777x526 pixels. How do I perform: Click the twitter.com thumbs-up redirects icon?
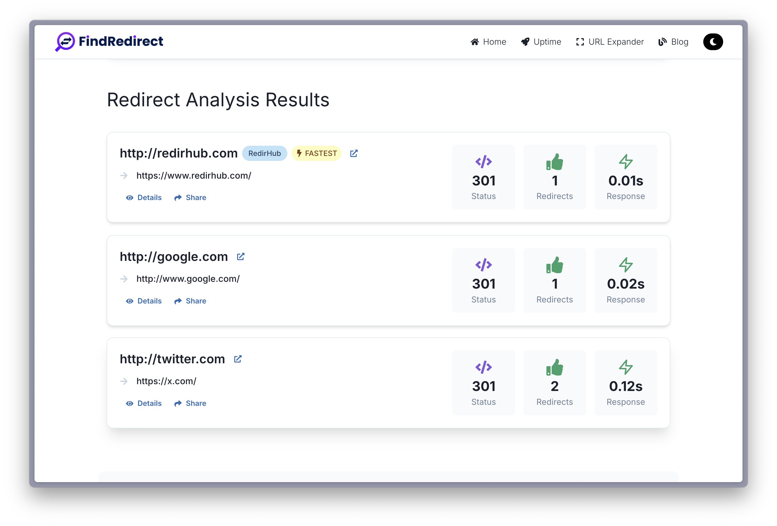click(555, 367)
